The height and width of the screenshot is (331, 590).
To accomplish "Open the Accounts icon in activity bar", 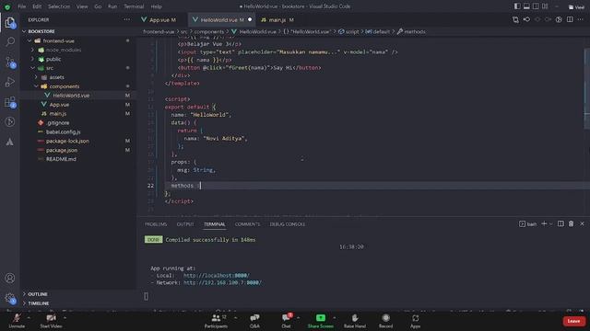I will [10, 278].
